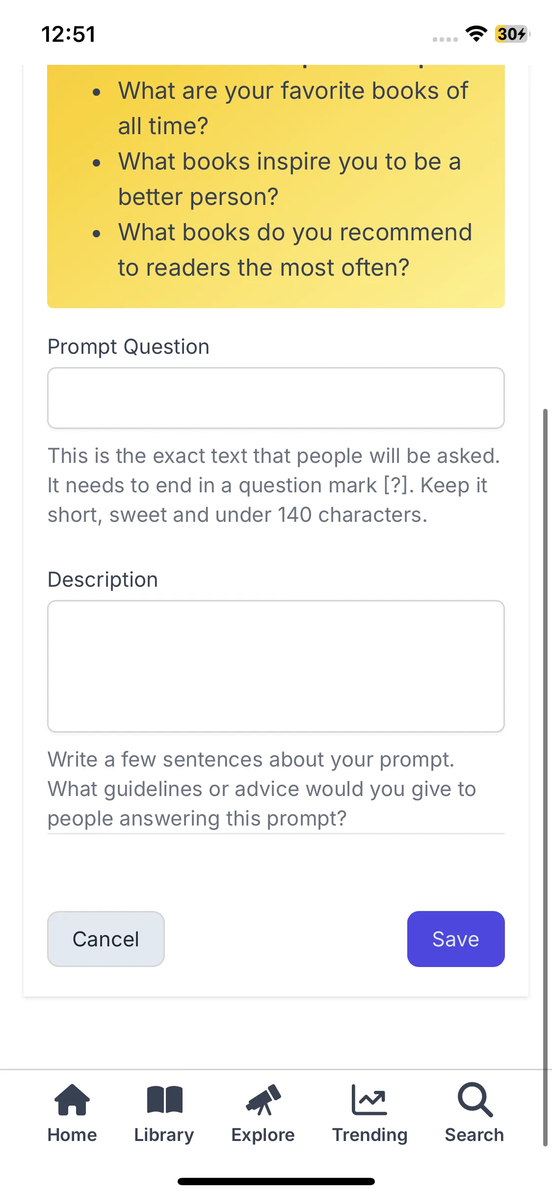Tap the Search magnifying glass icon
The height and width of the screenshot is (1197, 552).
[474, 1100]
